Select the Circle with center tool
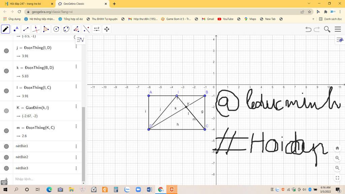Screen dimensions: 345x194 (56, 29)
